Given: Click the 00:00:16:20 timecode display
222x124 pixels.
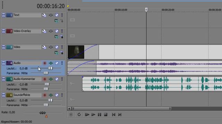Looking at the screenshot, I should click(x=51, y=6).
